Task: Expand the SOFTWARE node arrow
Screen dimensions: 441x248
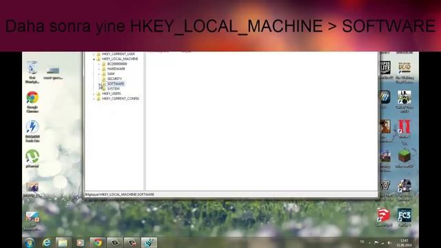Action: coord(99,84)
